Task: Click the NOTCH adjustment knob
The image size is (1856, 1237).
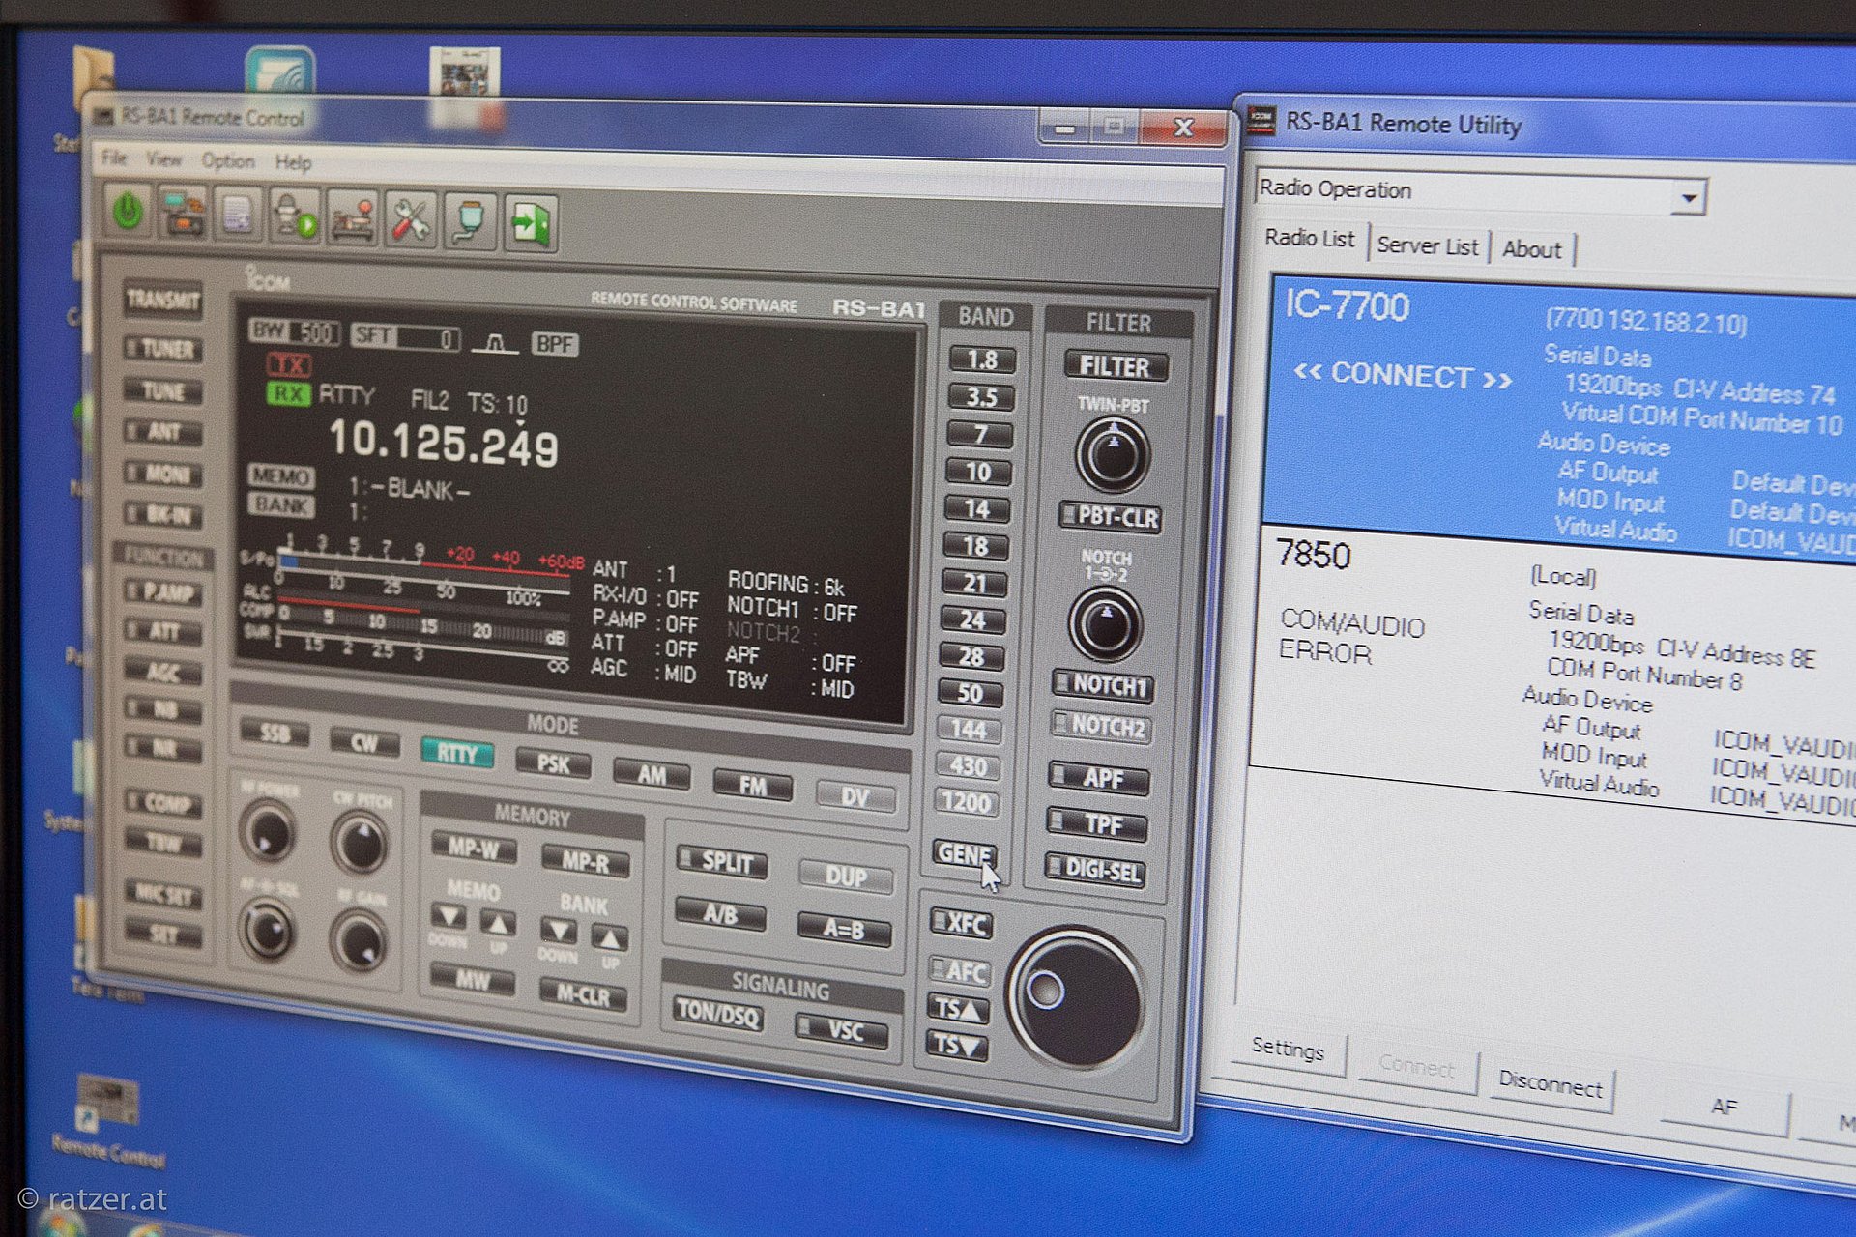Action: [1106, 622]
